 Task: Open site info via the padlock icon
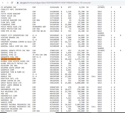tap(18, 3)
